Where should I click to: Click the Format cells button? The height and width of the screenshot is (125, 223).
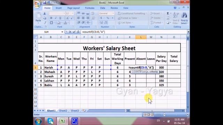click(x=156, y=23)
